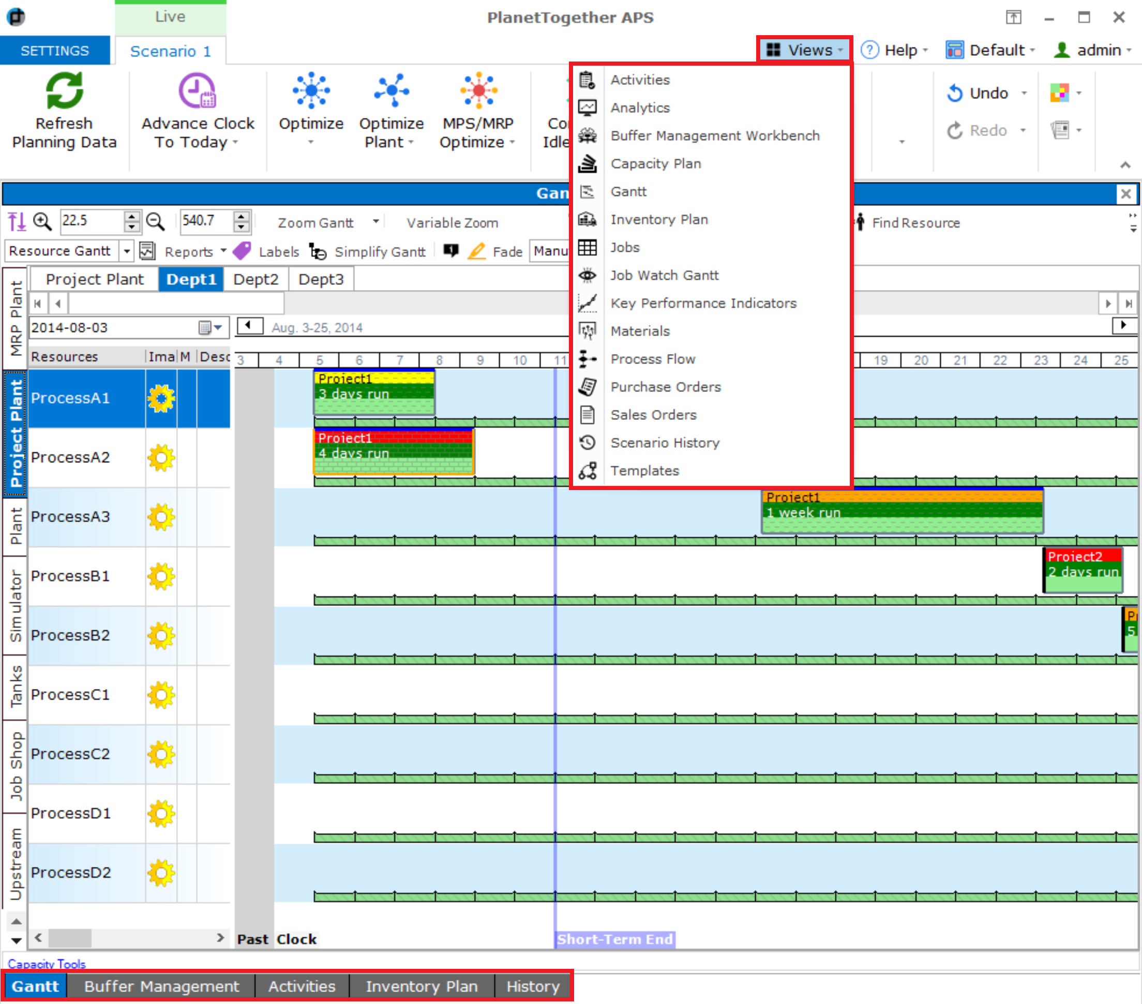Viewport: 1142px width, 1004px height.
Task: Switch to Buffer Management bottom tab
Action: [x=161, y=987]
